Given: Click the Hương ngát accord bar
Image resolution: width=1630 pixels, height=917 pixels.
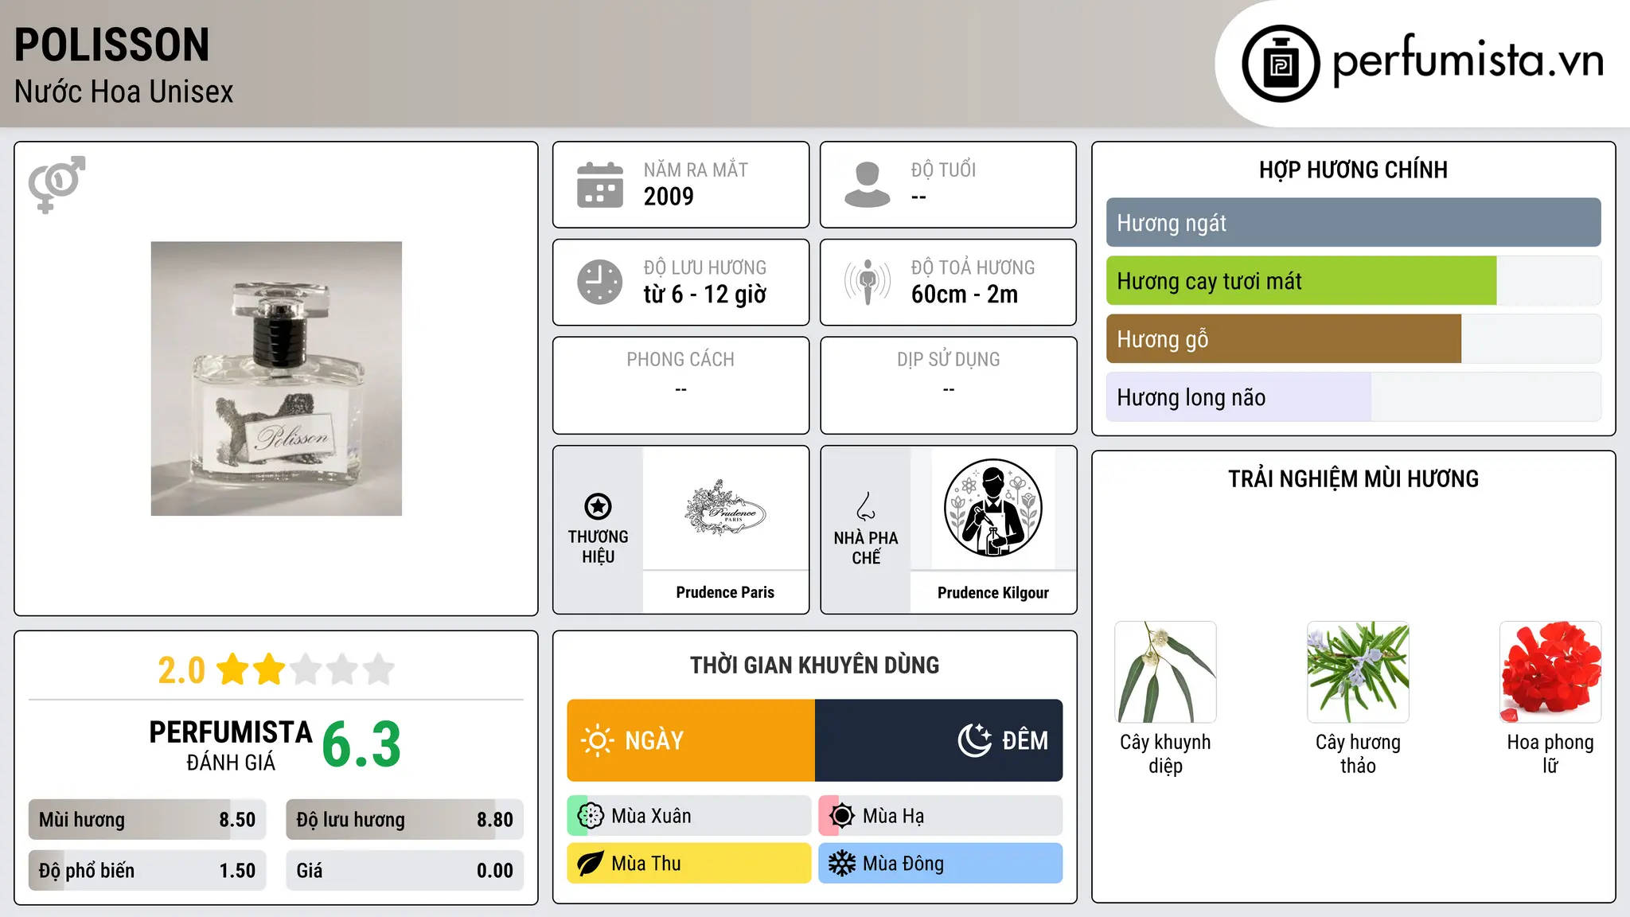Looking at the screenshot, I should 1354,223.
